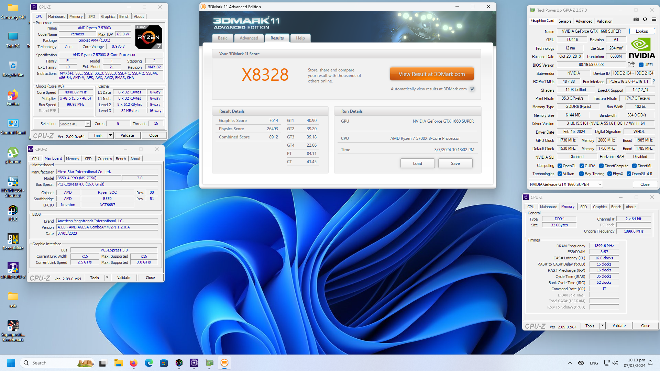Show hidden system tray icons
Image resolution: width=660 pixels, height=371 pixels.
click(570, 363)
